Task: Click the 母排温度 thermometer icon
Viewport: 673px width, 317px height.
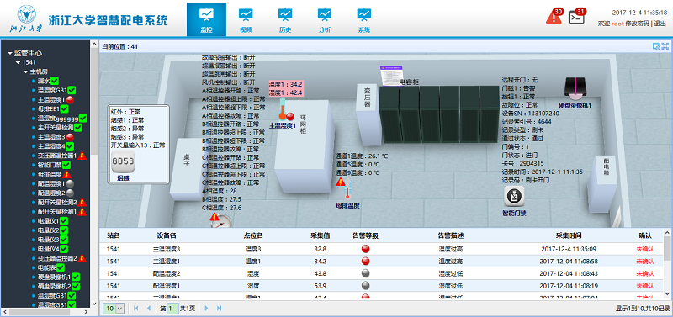Action: (x=347, y=191)
